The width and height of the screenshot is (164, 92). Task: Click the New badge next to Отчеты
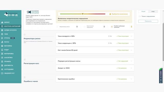[x=13, y=38]
